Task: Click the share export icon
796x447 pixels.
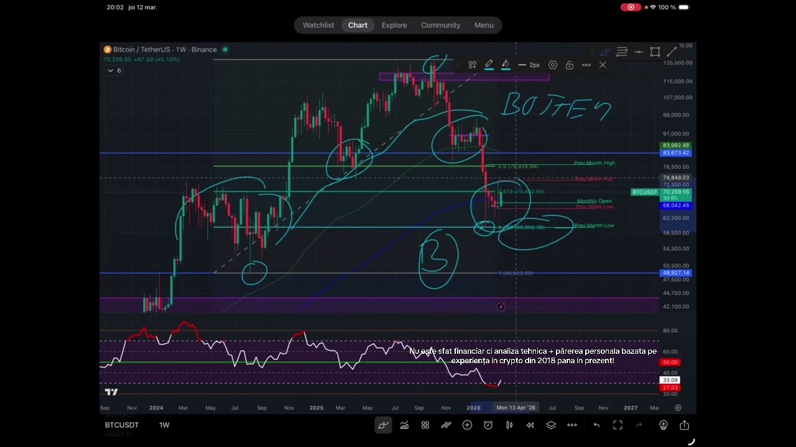Action: click(684, 425)
